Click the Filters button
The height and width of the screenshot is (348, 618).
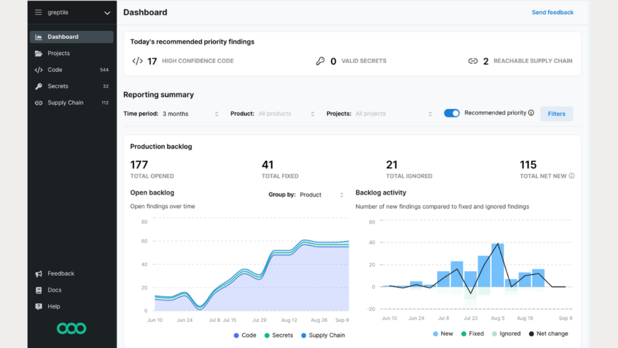point(556,114)
